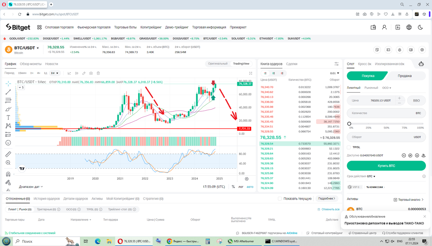Open the '% комиссии' link
Screen dimensions: 432x246
[x=375, y=187]
